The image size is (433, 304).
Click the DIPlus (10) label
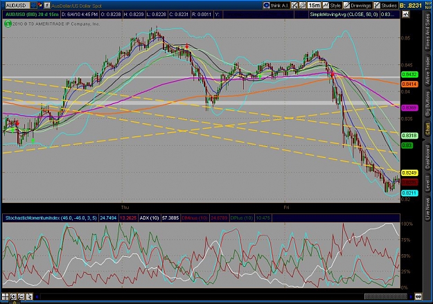click(x=241, y=218)
